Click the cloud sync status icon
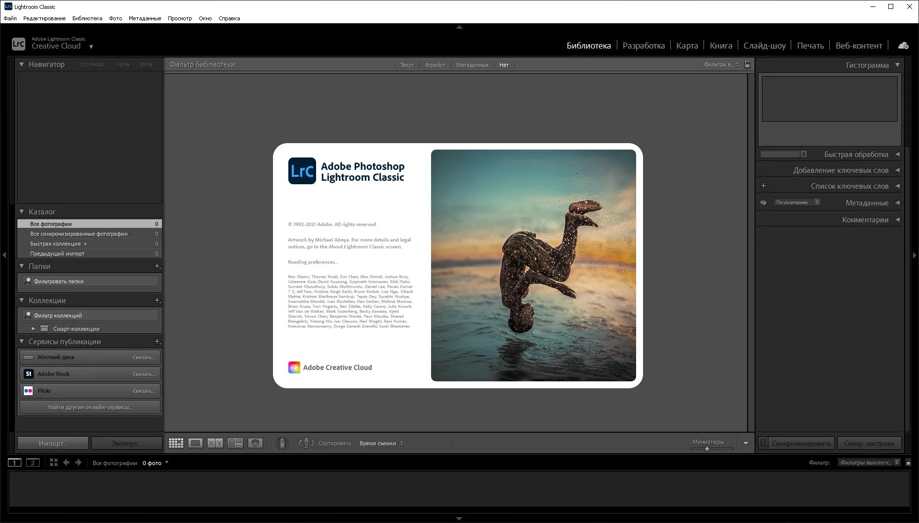 [x=903, y=46]
